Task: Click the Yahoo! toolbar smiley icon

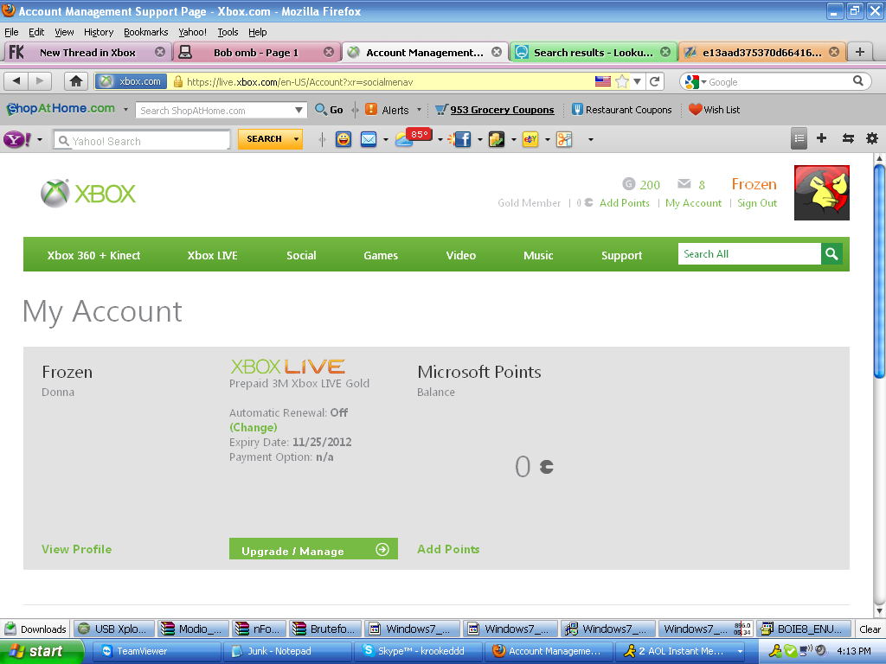Action: (x=343, y=139)
